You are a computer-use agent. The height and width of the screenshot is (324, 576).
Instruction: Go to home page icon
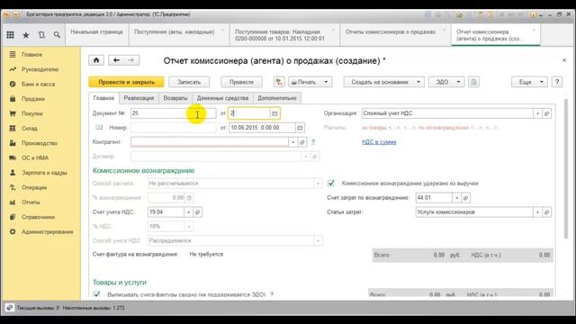click(x=96, y=60)
